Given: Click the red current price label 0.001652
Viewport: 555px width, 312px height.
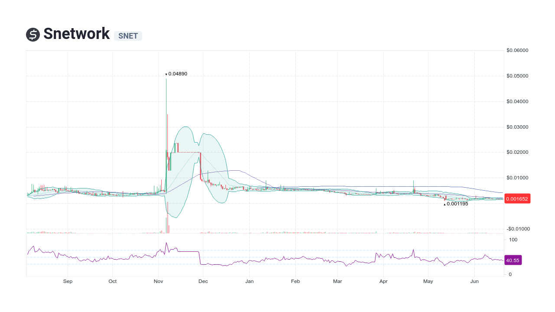Looking at the screenshot, I should point(517,198).
